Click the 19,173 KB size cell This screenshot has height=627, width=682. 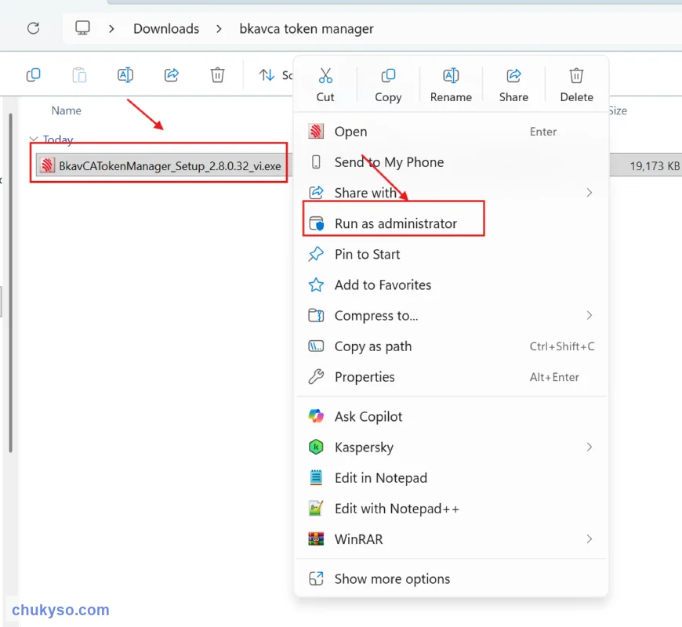[654, 165]
